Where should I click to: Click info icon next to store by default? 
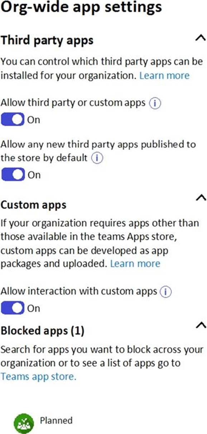tap(97, 158)
